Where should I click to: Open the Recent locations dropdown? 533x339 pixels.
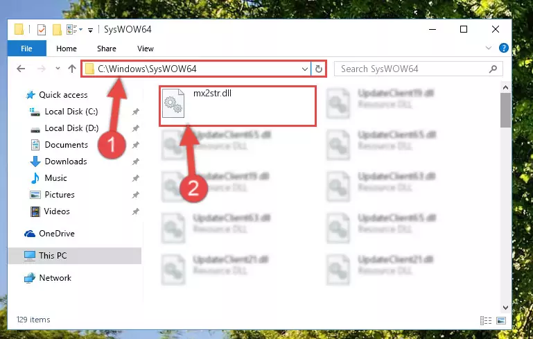click(x=58, y=69)
